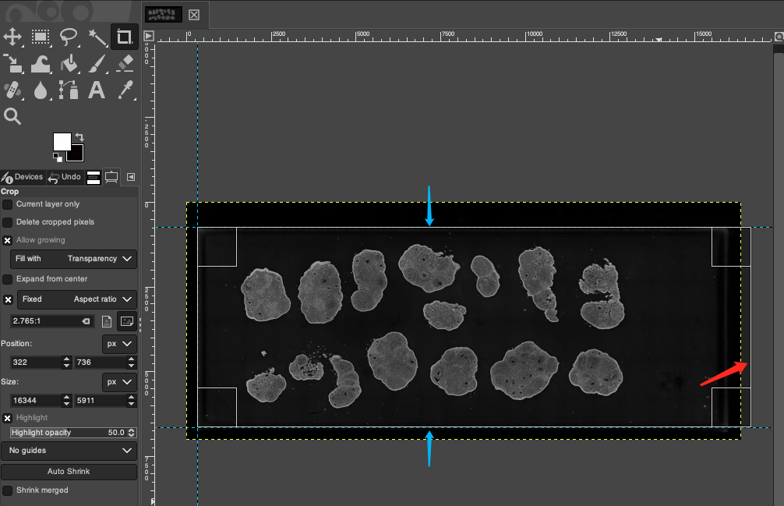Open the Fixed Aspect ratio dropdown
784x506 pixels.
tap(76, 299)
